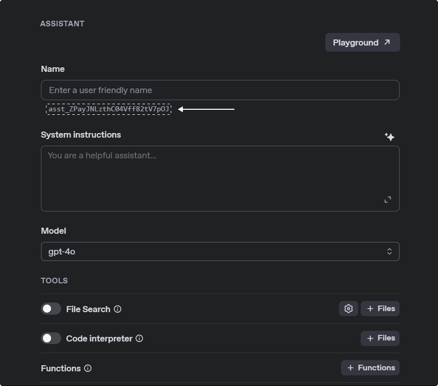Add Files to Code interpreter
This screenshot has width=438, height=386.
[x=380, y=338]
